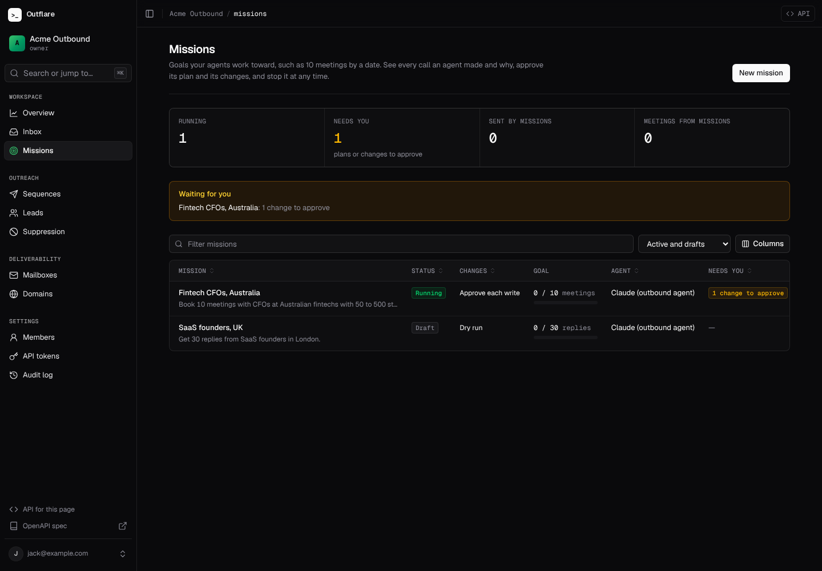Expand the jack@example.com account menu
Image resolution: width=822 pixels, height=571 pixels.
click(x=68, y=553)
